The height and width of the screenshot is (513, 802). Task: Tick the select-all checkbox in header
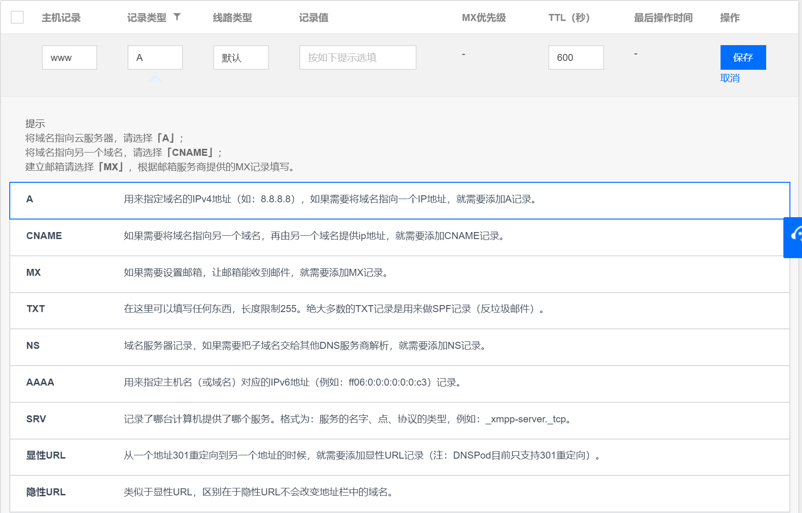point(17,17)
